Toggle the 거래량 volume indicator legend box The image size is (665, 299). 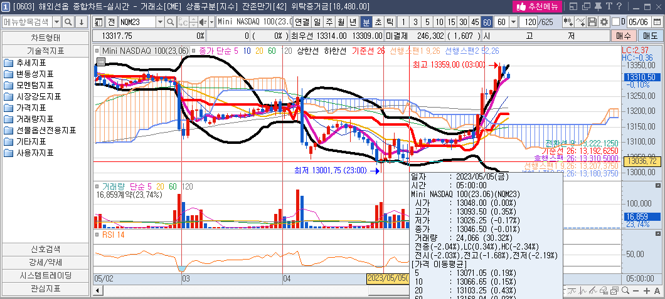tap(97, 186)
